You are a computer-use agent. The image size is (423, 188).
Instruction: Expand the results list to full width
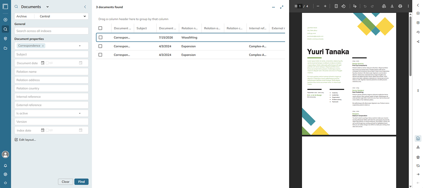pos(281,7)
